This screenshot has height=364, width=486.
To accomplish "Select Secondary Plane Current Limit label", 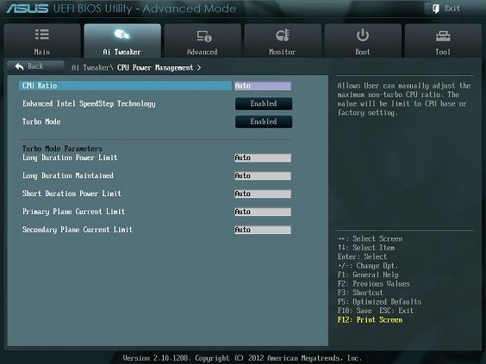I will pos(78,230).
